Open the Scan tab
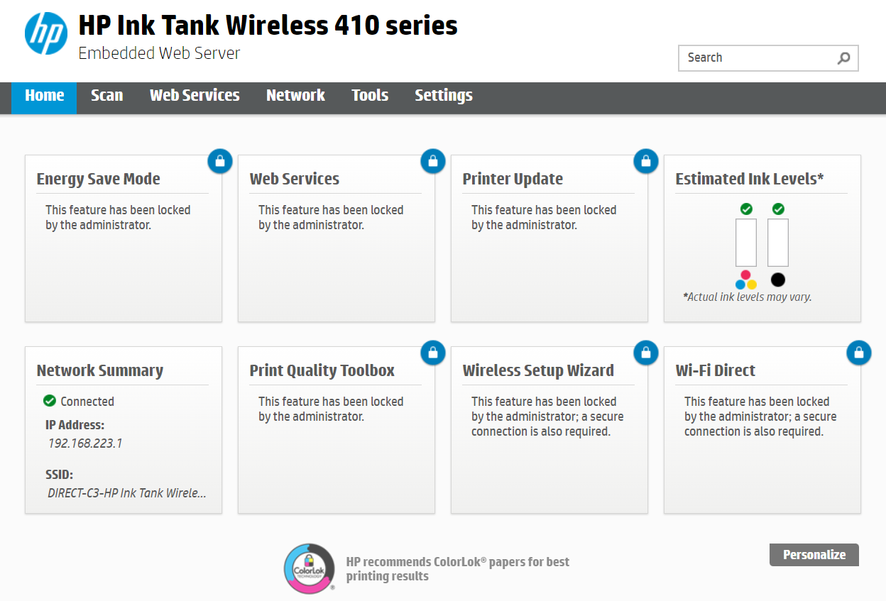The image size is (886, 601). coord(107,95)
